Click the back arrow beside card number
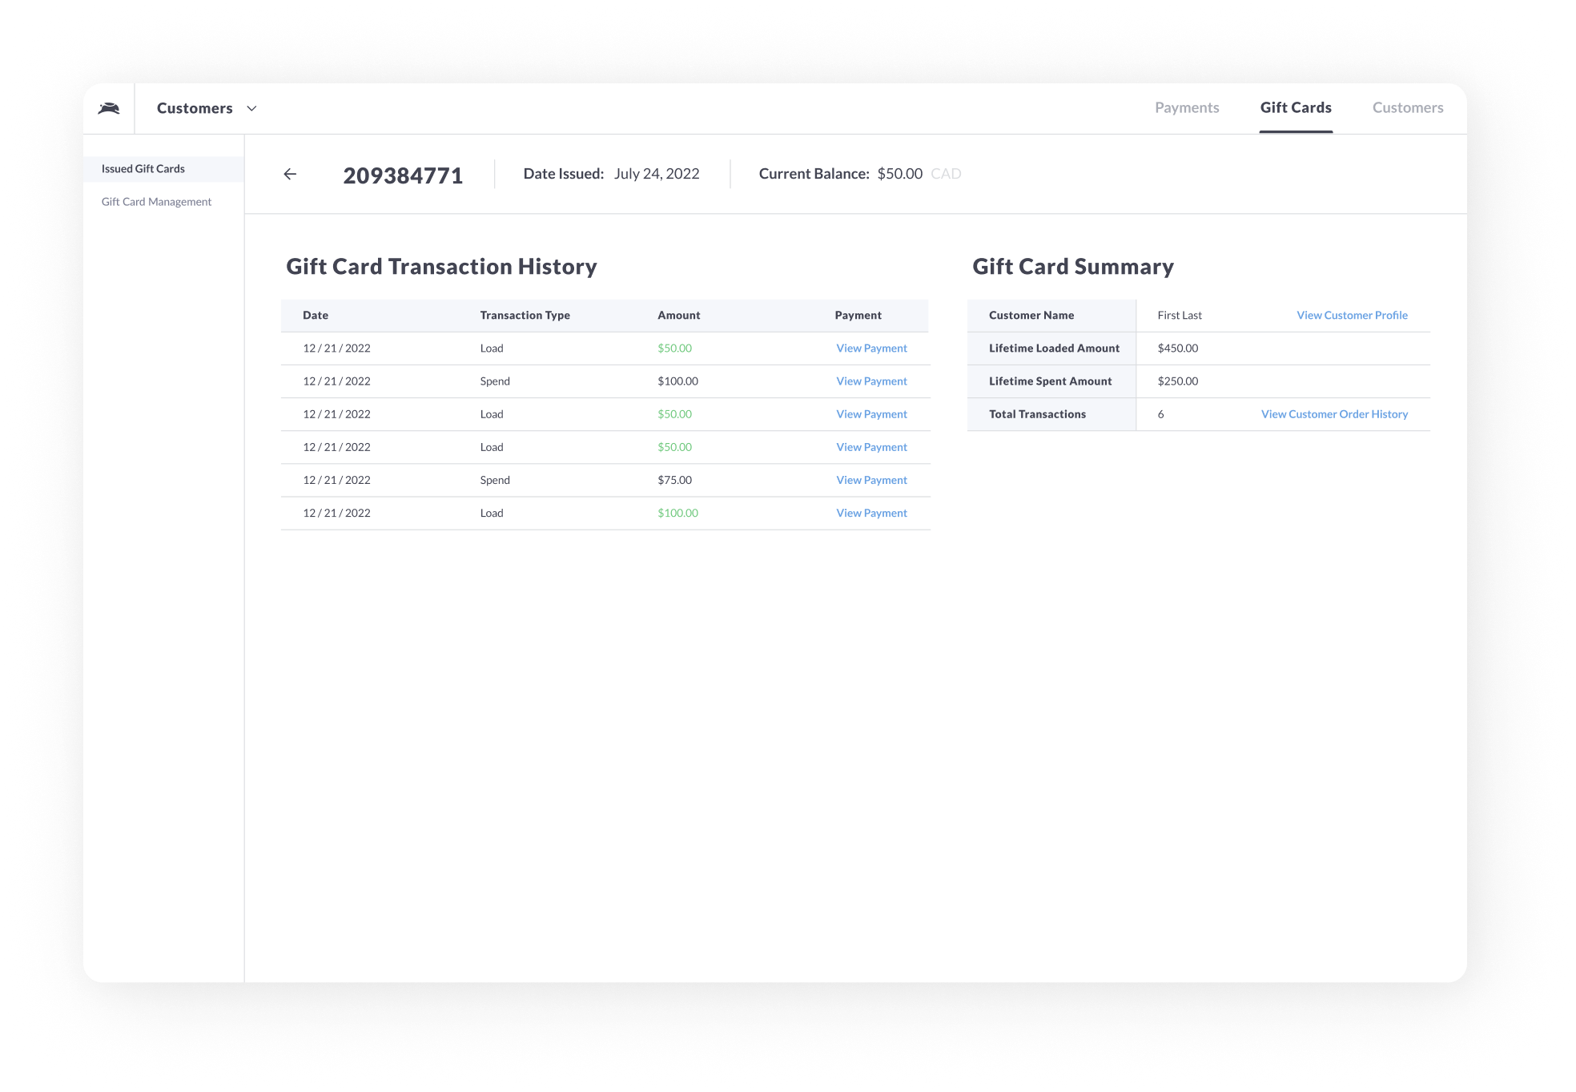The image size is (1576, 1092). tap(290, 174)
